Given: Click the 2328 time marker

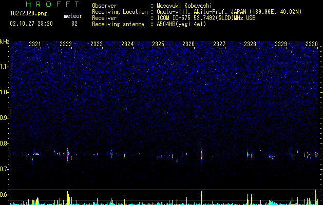Looking at the screenshot, I should tap(250, 44).
